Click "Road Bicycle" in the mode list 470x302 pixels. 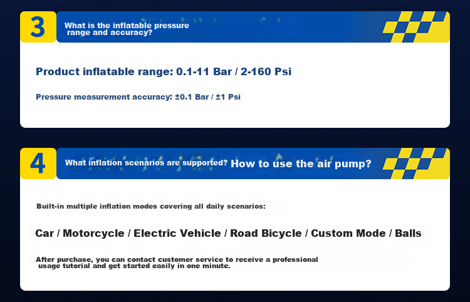coord(266,233)
